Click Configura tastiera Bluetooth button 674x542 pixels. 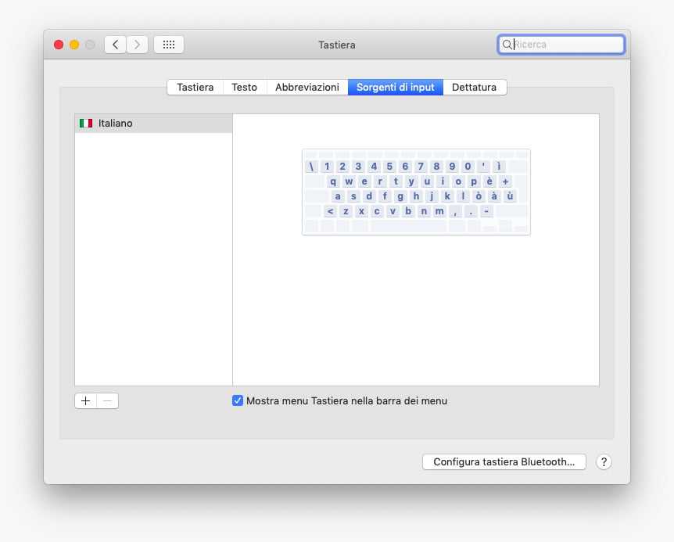tap(504, 462)
